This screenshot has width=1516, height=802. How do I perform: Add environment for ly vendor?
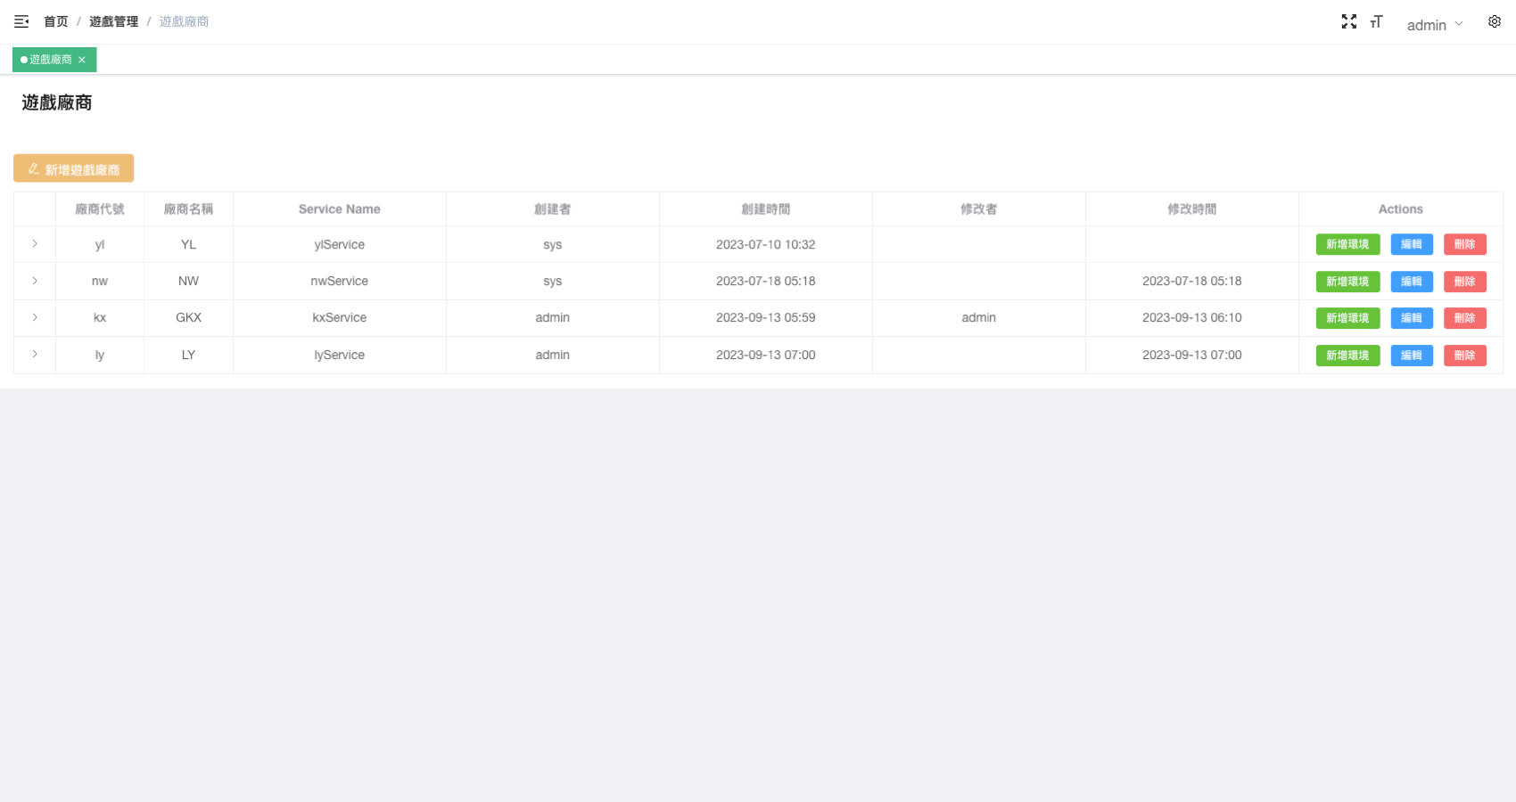pos(1347,356)
